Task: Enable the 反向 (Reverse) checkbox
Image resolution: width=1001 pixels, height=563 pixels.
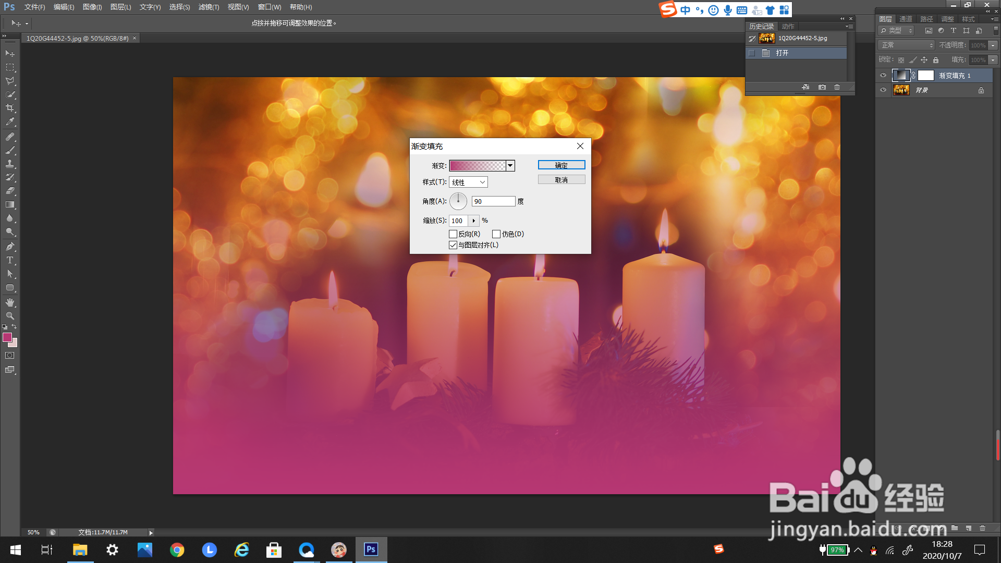Action: pyautogui.click(x=453, y=234)
